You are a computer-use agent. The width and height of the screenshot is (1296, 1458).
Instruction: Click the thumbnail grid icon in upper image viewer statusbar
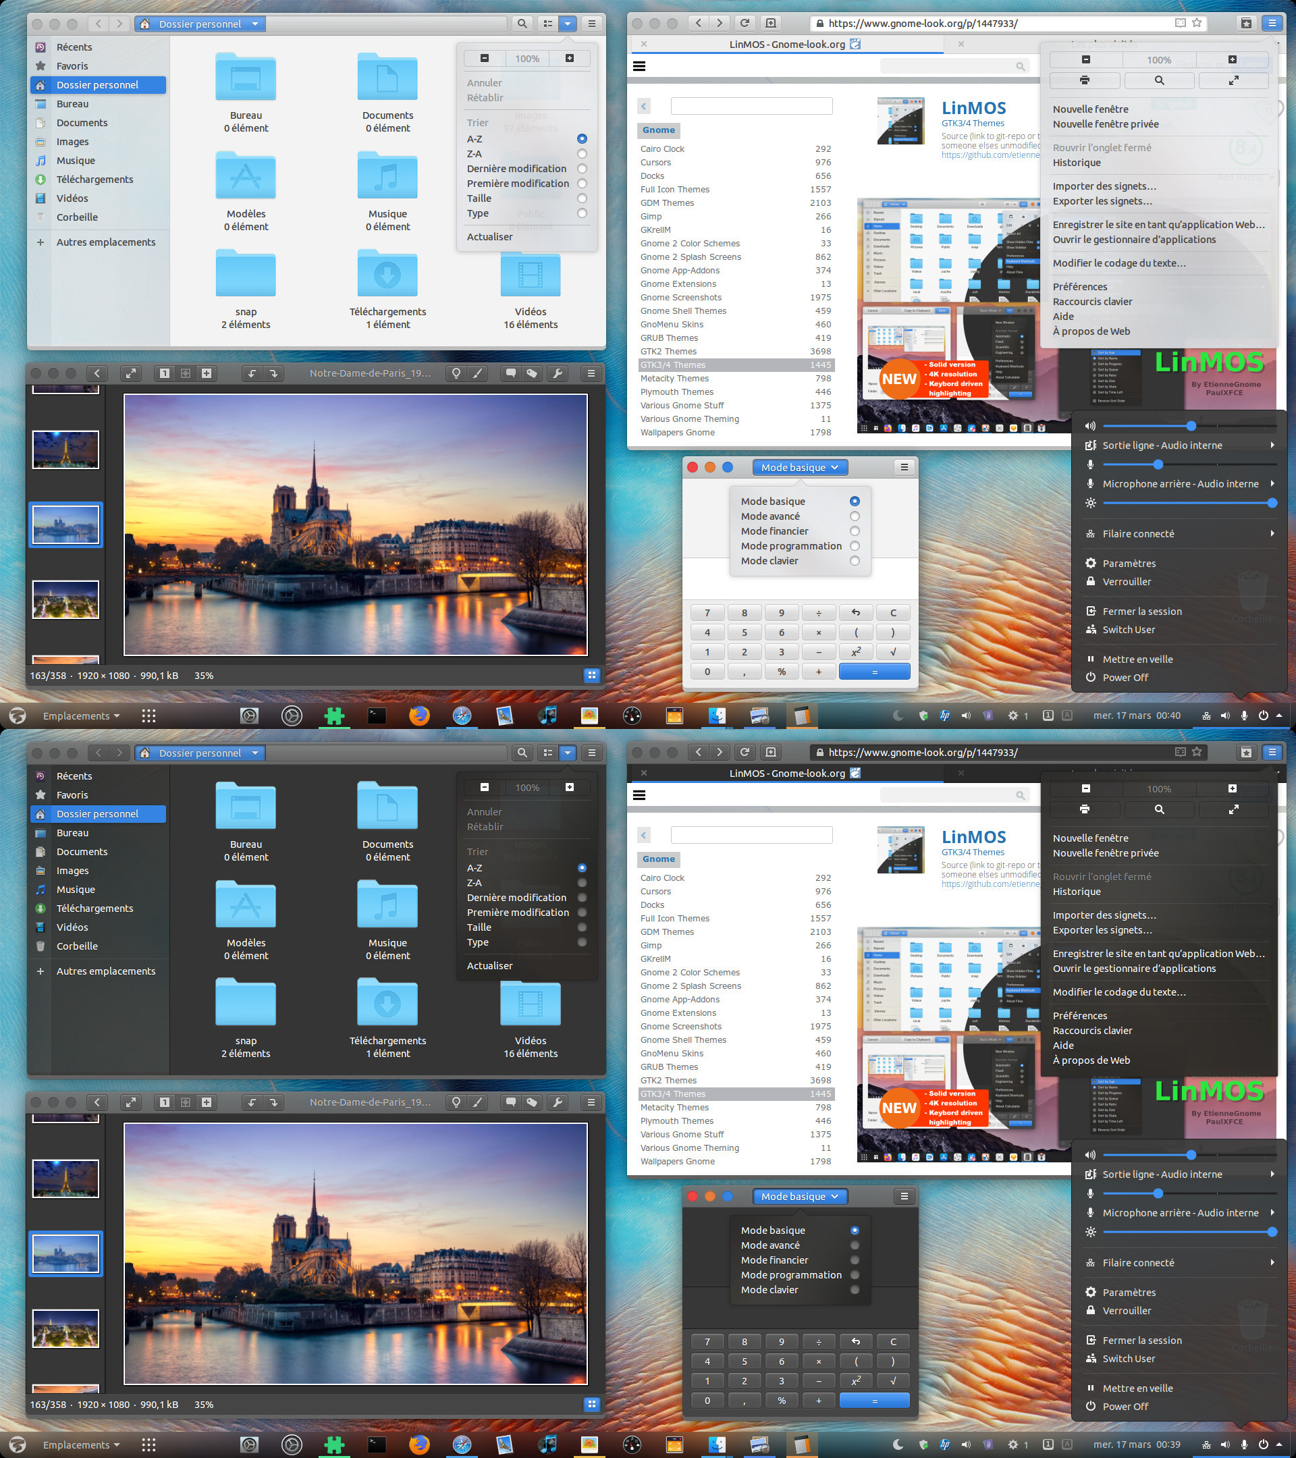591,675
